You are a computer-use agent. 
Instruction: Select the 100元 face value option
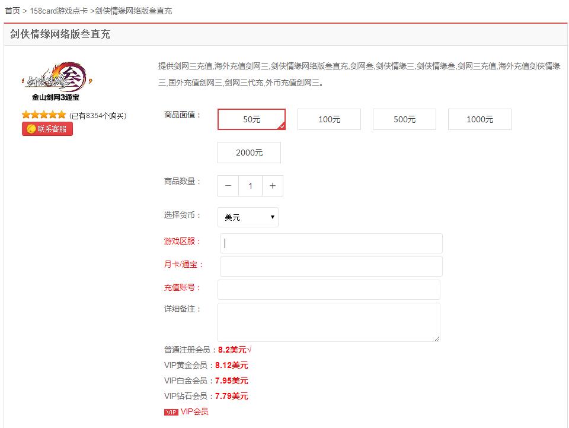tap(329, 119)
